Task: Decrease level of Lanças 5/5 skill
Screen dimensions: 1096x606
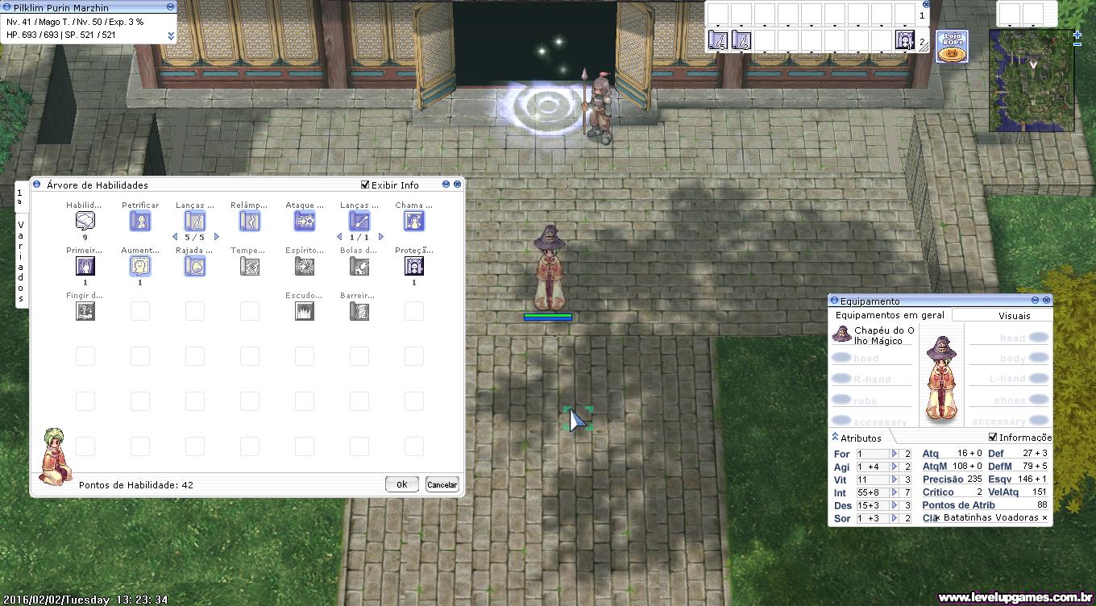Action: [175, 237]
